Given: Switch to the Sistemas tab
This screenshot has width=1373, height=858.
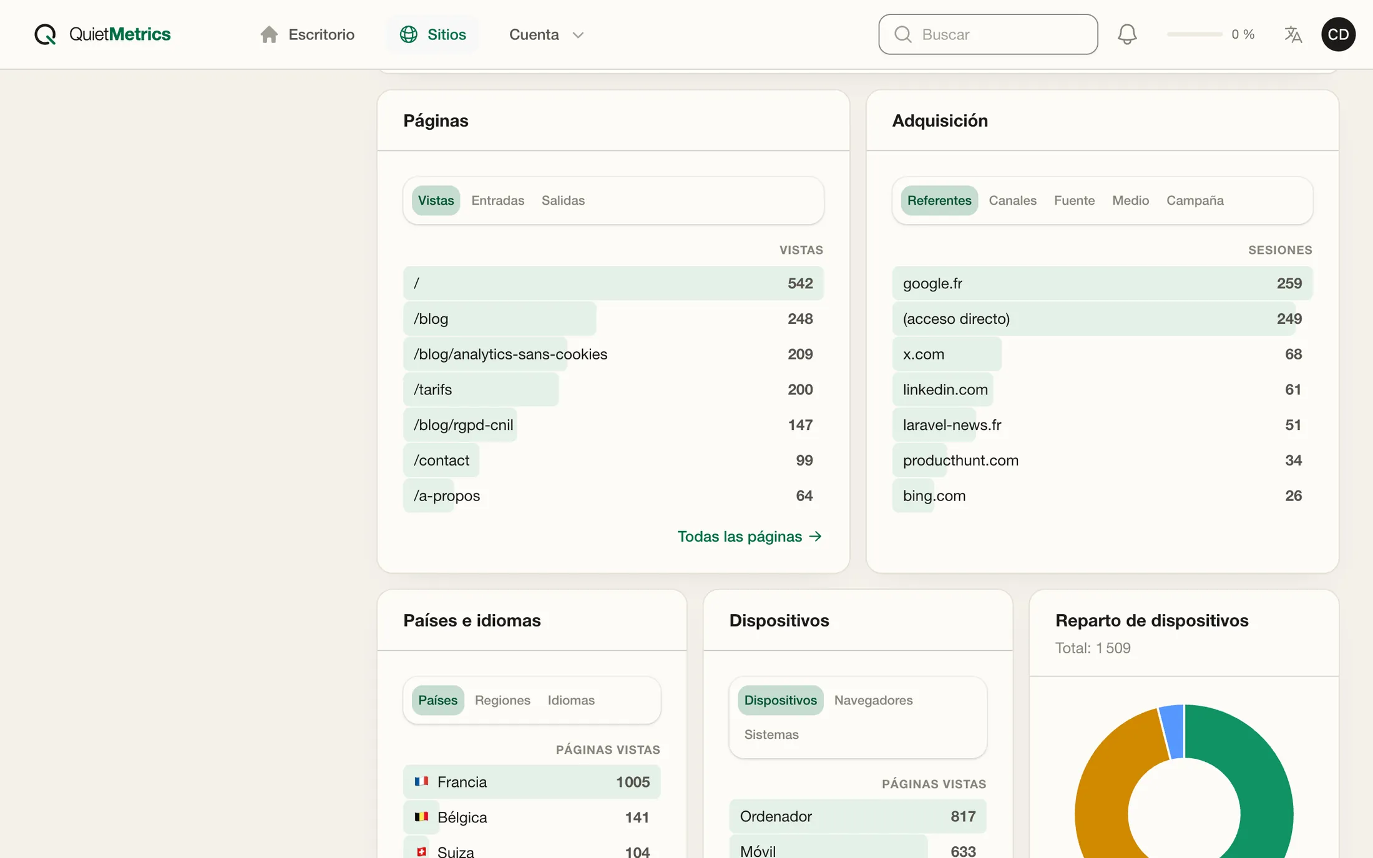Looking at the screenshot, I should click(x=771, y=734).
